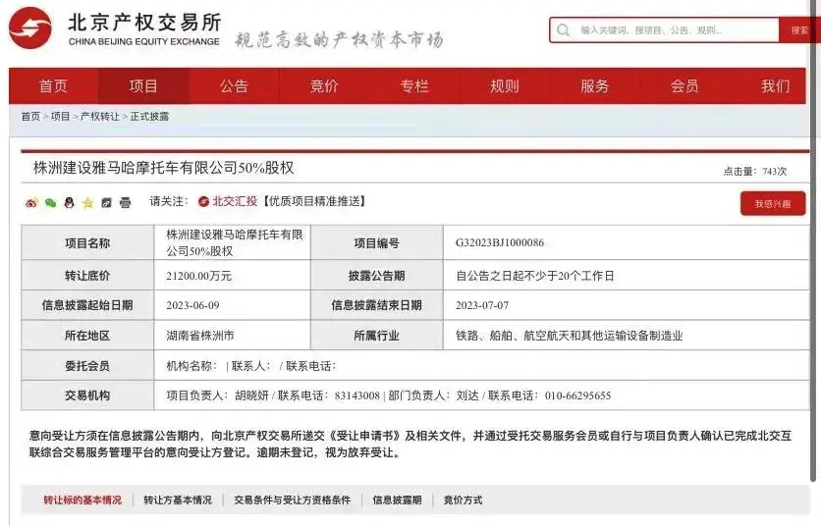Click the 点击量: 743次 view count
Image resolution: width=821 pixels, height=526 pixels.
(755, 171)
